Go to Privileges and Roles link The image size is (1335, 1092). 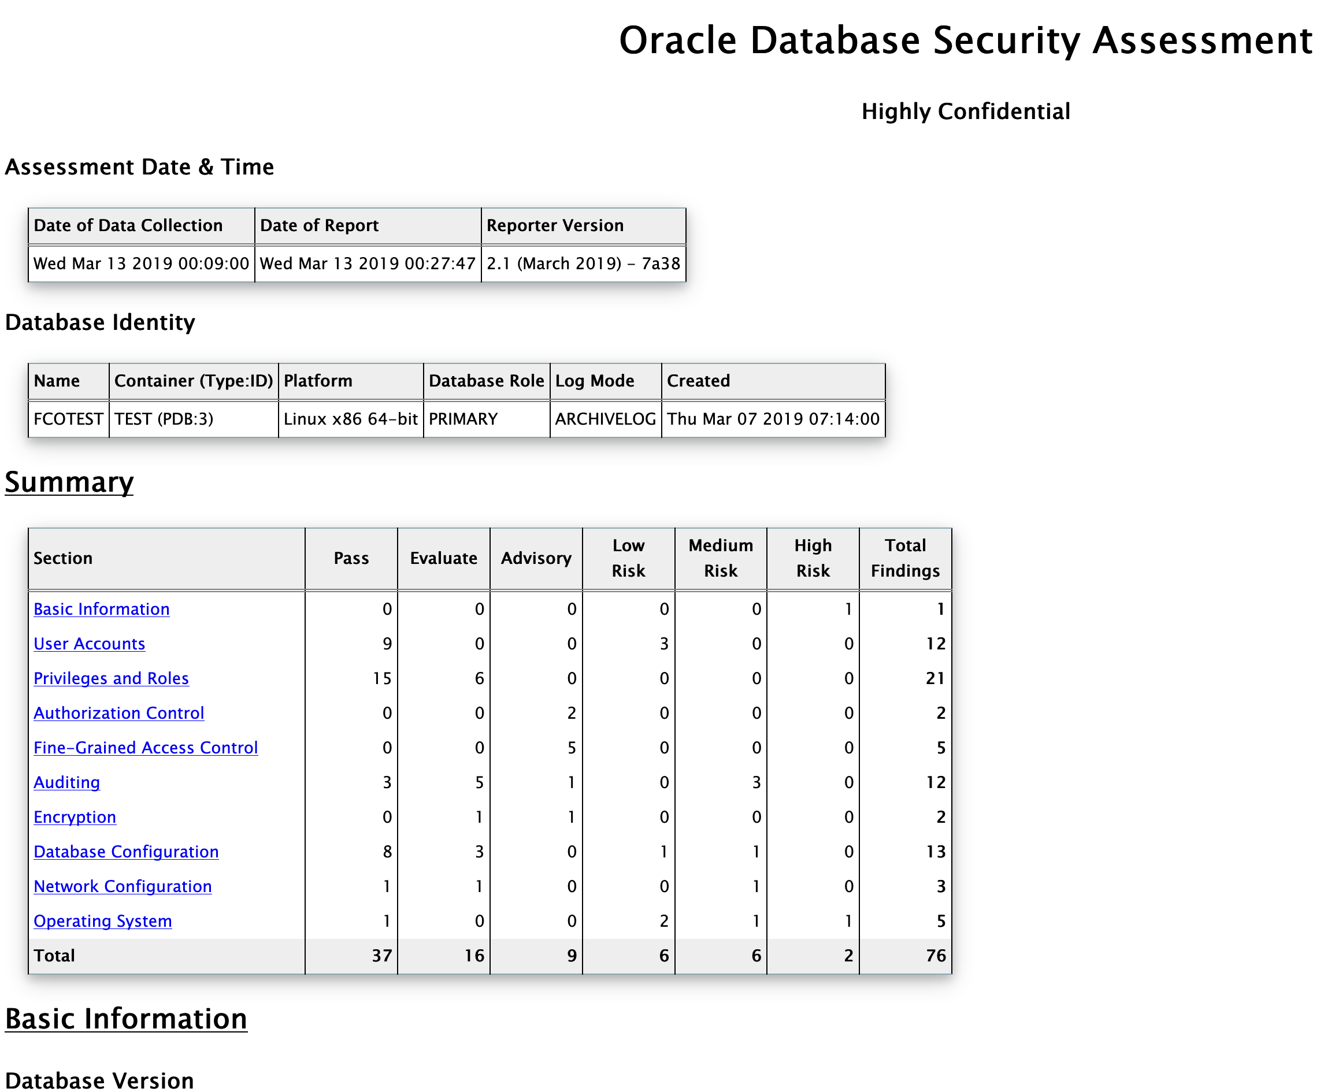coord(111,678)
